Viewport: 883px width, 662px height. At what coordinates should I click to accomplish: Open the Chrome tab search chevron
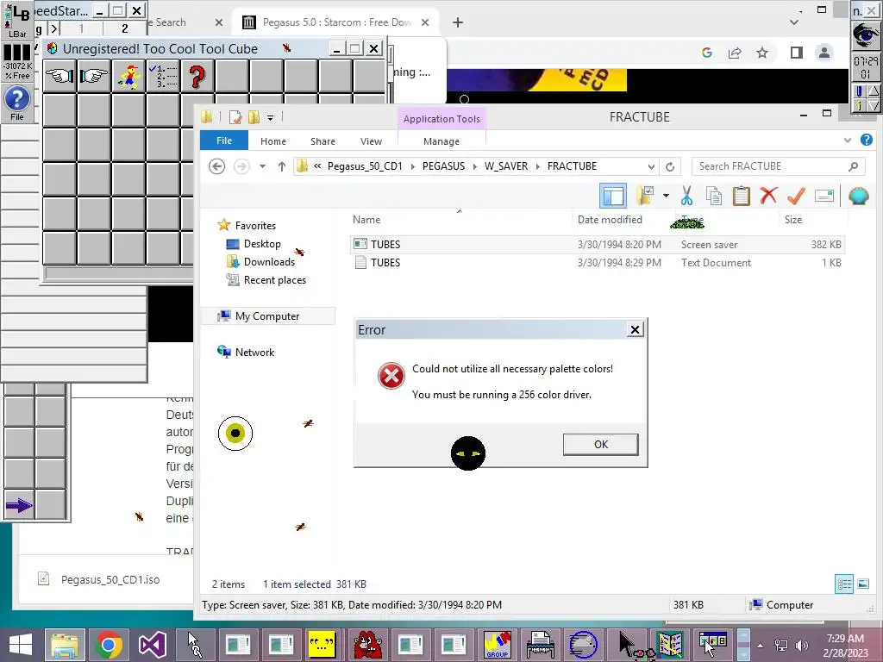coord(794,22)
